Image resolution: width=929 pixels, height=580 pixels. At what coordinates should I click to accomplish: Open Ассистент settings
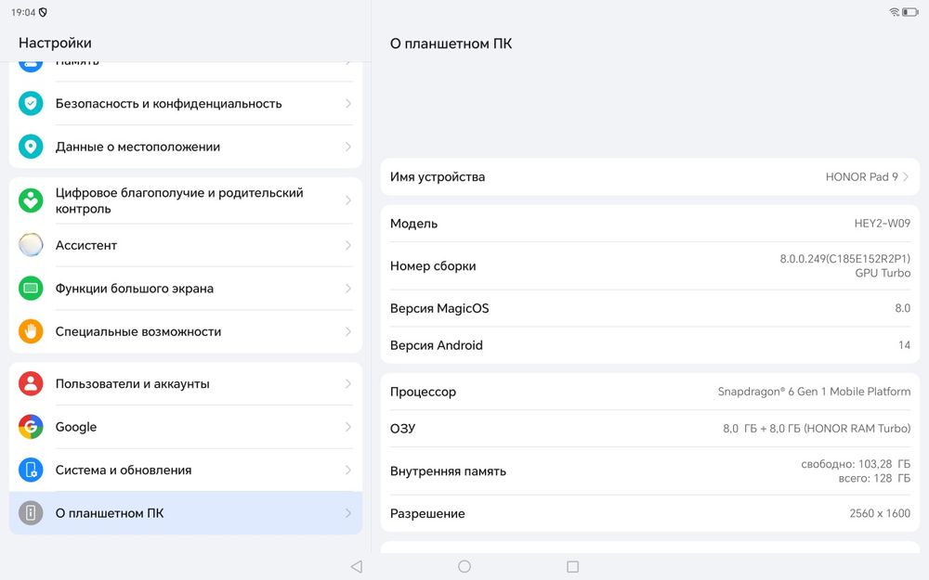pyautogui.click(x=186, y=245)
